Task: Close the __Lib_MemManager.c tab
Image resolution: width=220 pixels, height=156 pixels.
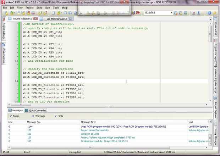Action: tap(70, 19)
